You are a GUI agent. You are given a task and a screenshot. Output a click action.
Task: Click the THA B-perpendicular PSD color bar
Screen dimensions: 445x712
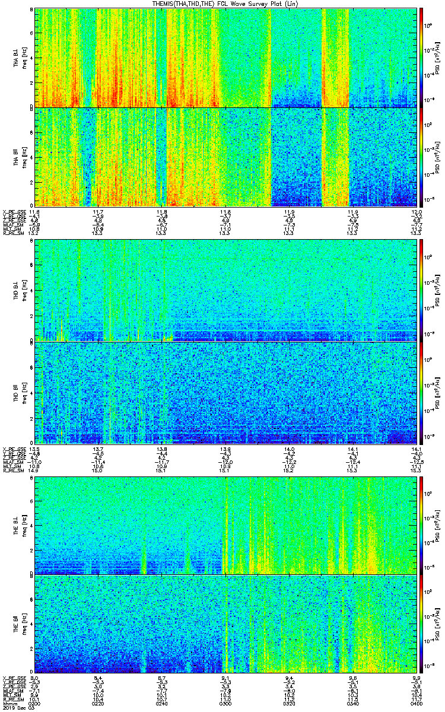421,58
